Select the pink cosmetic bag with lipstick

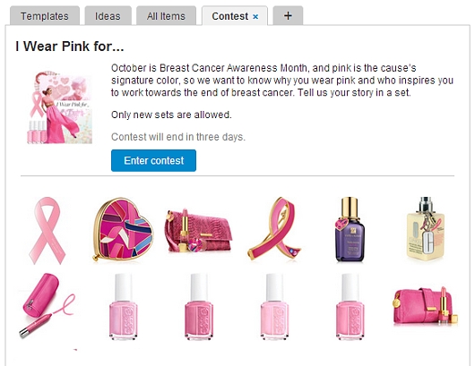pyautogui.click(x=426, y=305)
